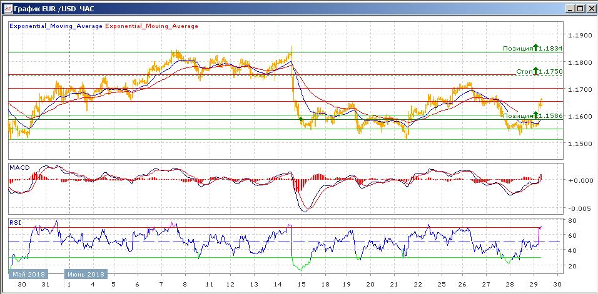
Task: Select the Позиция 1.1586 level label
Action: [x=532, y=115]
